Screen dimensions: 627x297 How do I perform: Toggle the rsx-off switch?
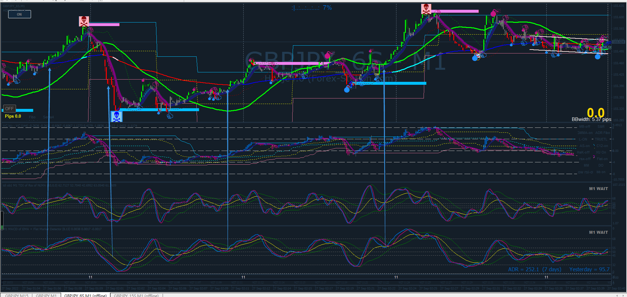click(x=585, y=159)
